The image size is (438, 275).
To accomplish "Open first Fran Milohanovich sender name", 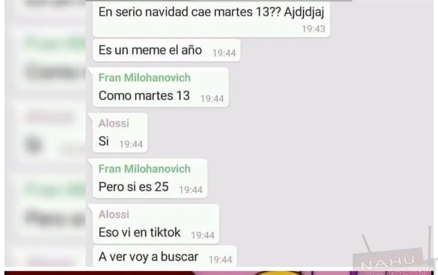I will pyautogui.click(x=144, y=78).
